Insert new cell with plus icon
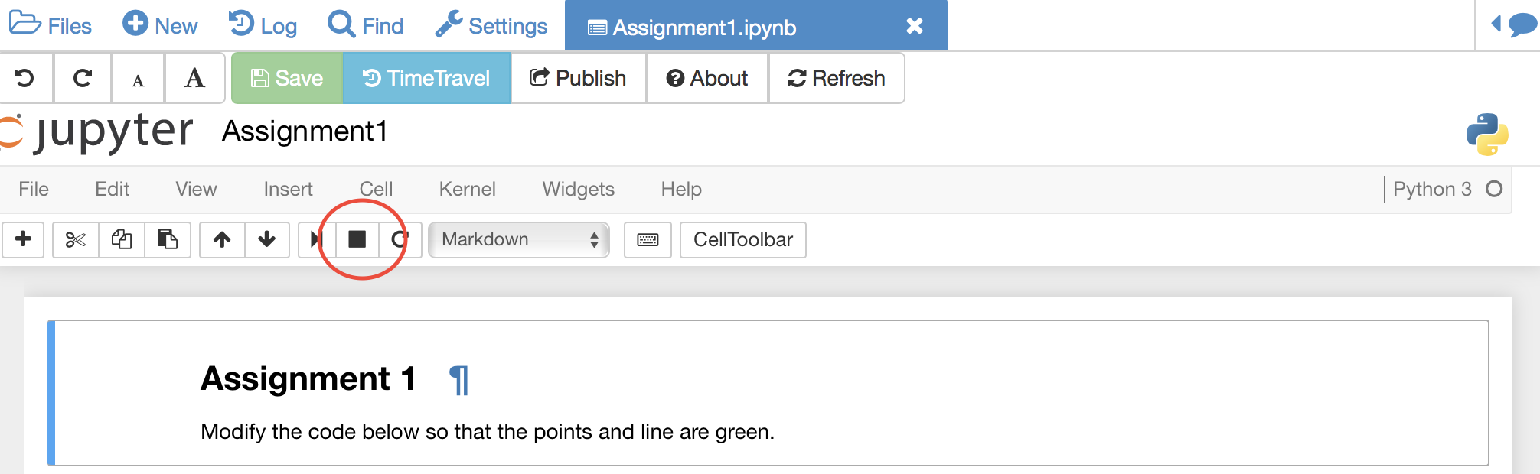1540x474 pixels. click(23, 240)
